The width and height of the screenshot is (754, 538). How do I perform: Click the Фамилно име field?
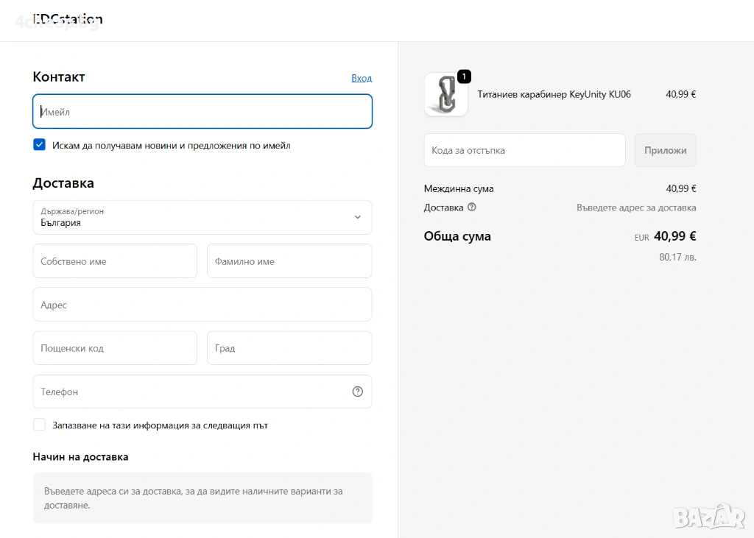(289, 261)
